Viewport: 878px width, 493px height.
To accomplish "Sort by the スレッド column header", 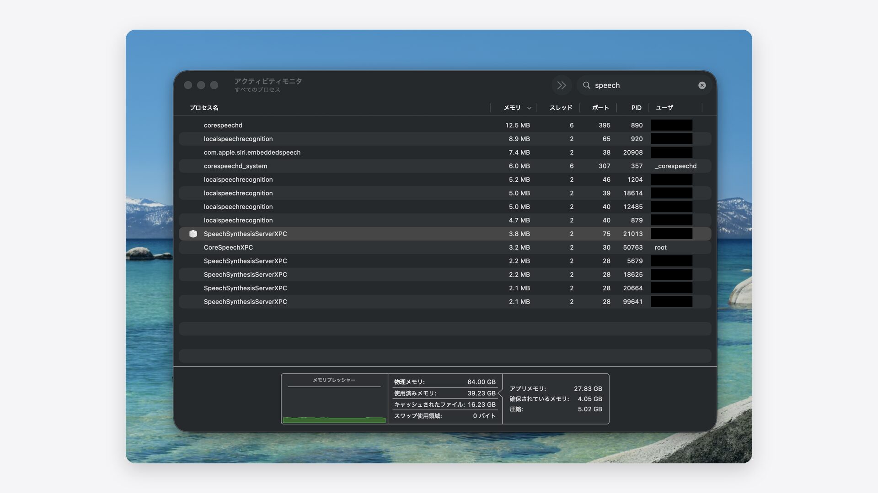I will point(561,108).
